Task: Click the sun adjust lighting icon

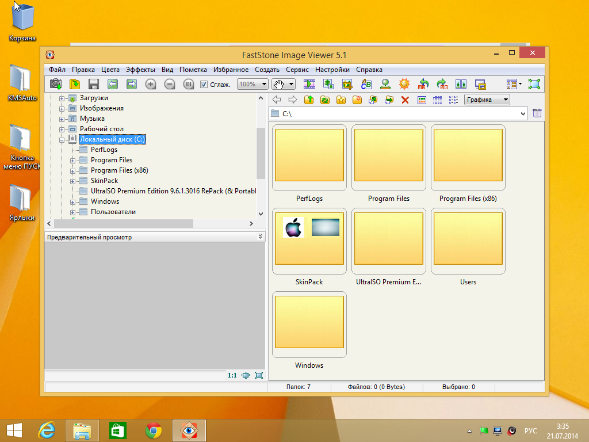Action: 404,84
